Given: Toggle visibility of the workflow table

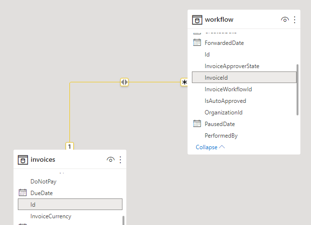Looking at the screenshot, I should [285, 20].
